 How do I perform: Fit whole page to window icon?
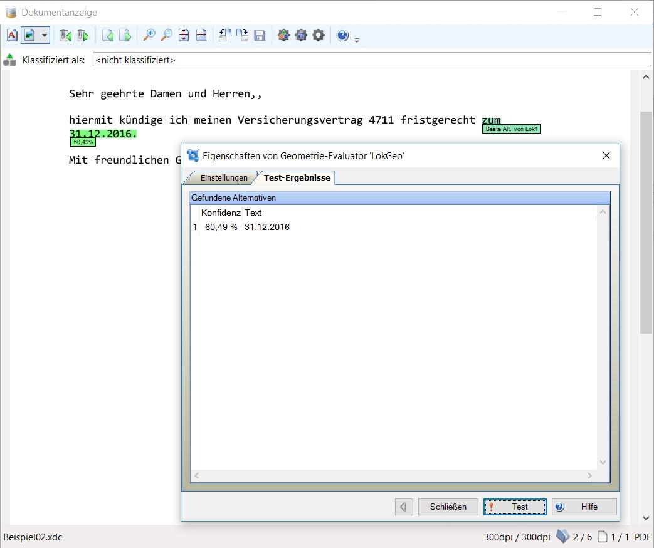pyautogui.click(x=184, y=36)
